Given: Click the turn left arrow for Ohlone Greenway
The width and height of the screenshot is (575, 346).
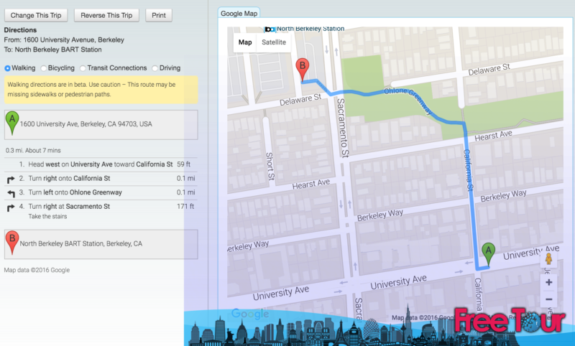Looking at the screenshot, I should (10, 192).
